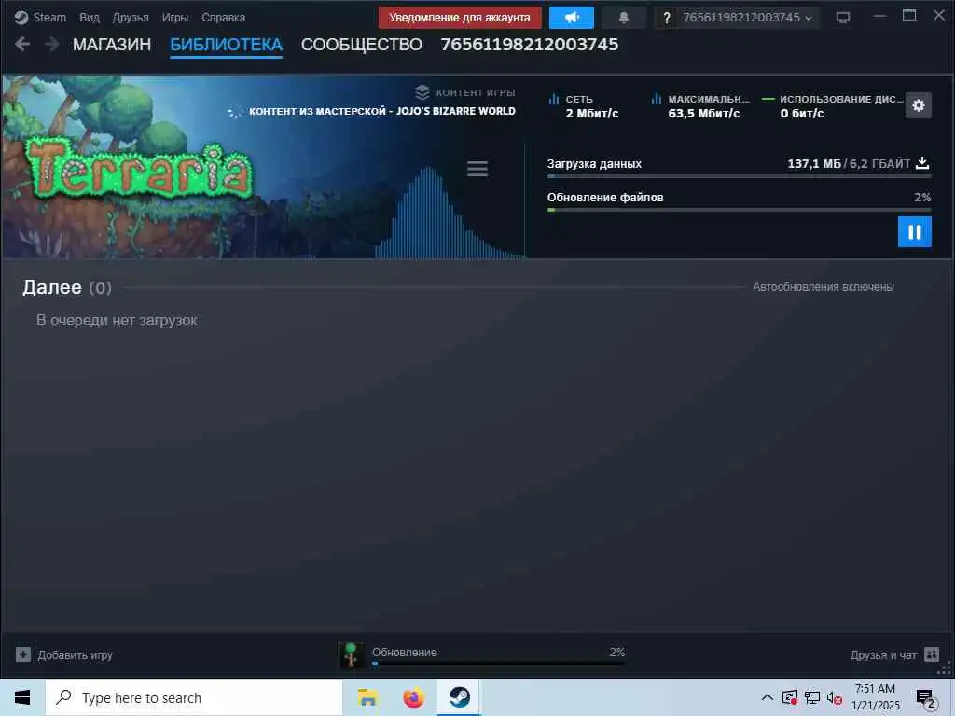Click the Windows Security tray icon with red dot

(x=789, y=697)
